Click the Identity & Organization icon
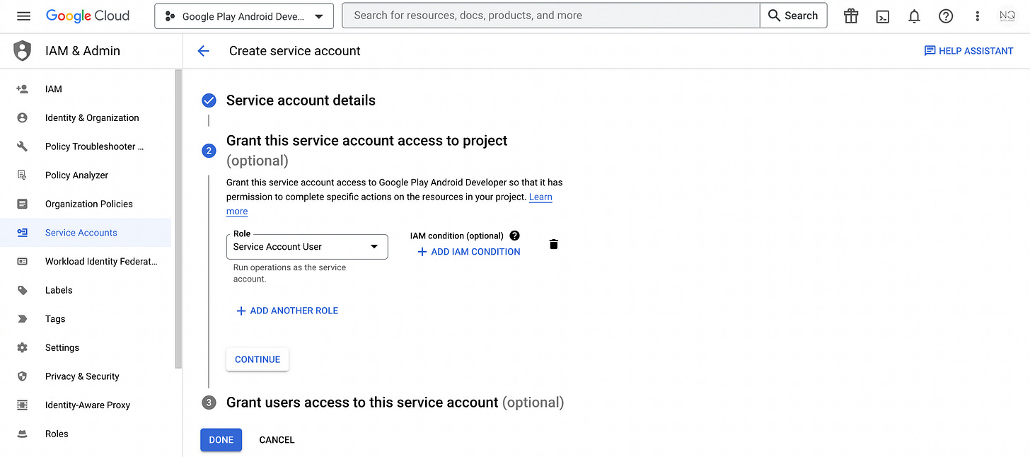Screen dimensions: 1030x457 (x=22, y=118)
